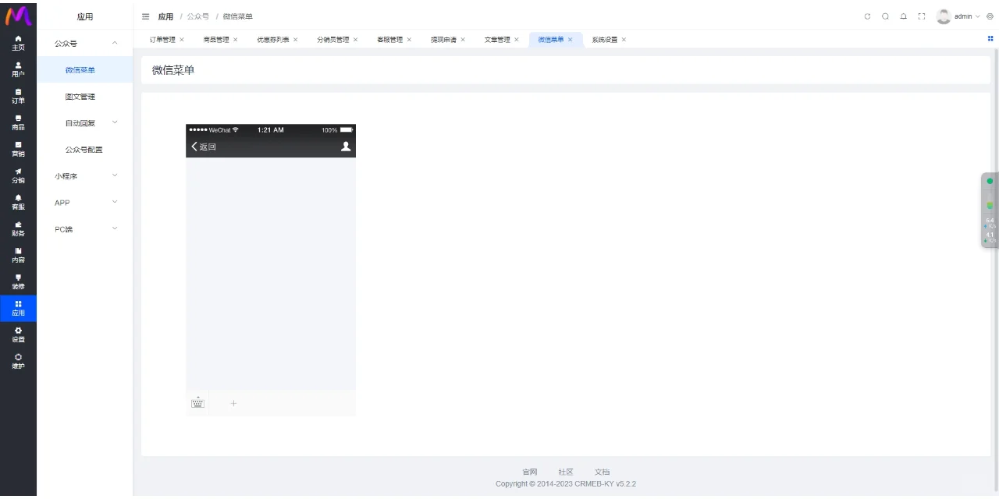Click the refresh icon in top bar
The width and height of the screenshot is (999, 499).
867,16
